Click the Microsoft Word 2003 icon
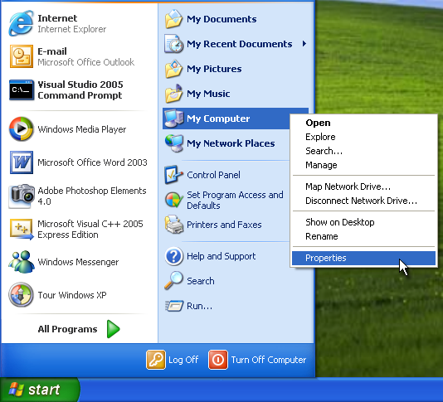 [22, 162]
